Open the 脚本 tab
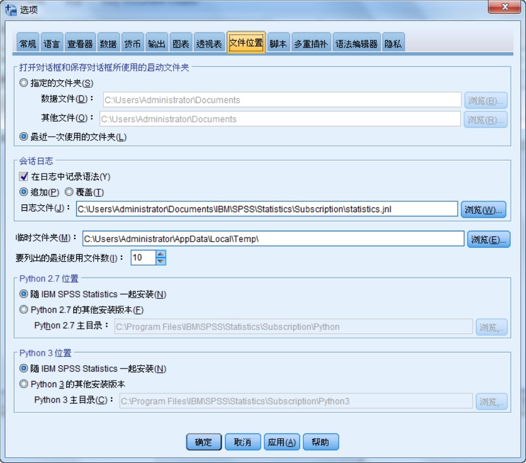Viewport: 526px width, 463px height. (x=278, y=43)
